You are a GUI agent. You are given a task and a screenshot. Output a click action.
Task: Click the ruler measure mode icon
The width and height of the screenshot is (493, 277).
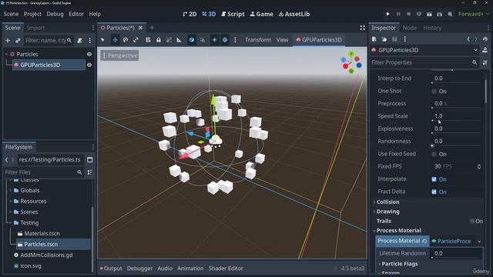(179, 40)
